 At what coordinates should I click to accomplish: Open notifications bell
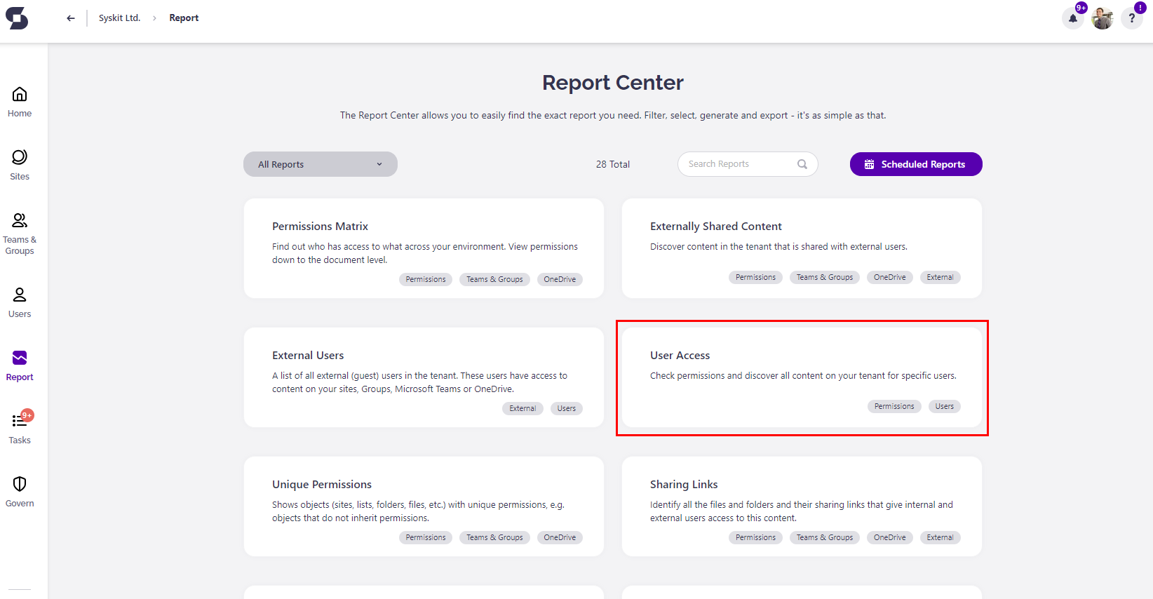pyautogui.click(x=1073, y=18)
